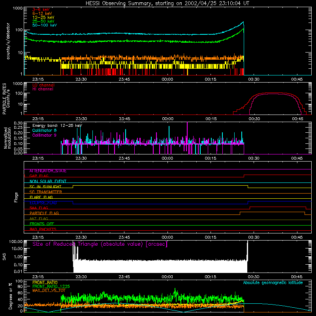The width and height of the screenshot is (316, 316).
Task: Select the Collimator 8 legend label
Action: click(x=44, y=130)
